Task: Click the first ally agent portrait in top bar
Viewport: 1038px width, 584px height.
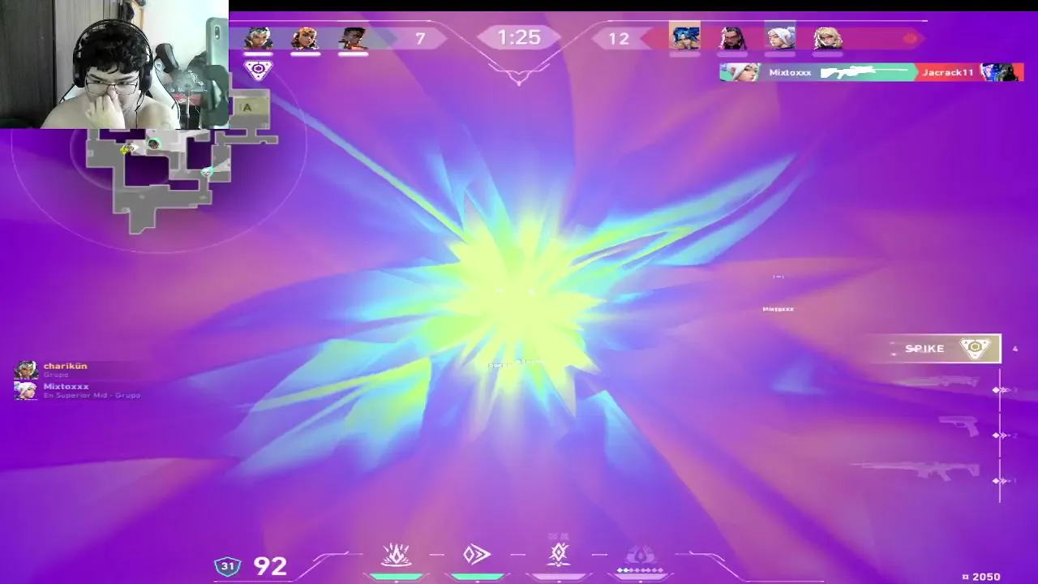Action: point(258,38)
